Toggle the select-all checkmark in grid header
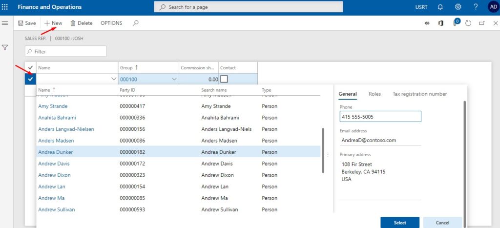This screenshot has height=228, width=500. [30, 67]
